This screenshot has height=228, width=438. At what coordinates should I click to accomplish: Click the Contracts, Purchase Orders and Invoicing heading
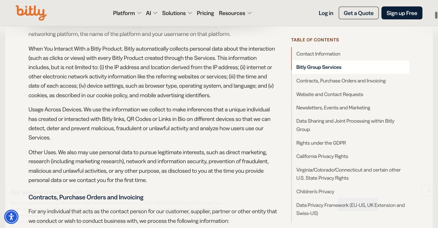(86, 197)
